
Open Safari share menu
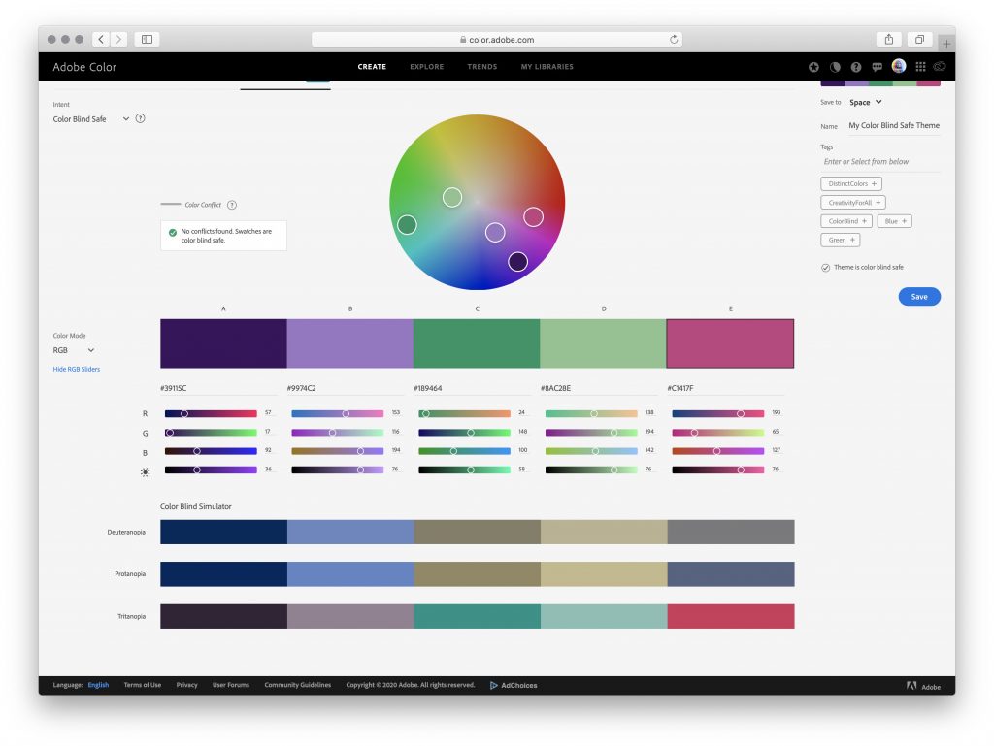(x=889, y=39)
